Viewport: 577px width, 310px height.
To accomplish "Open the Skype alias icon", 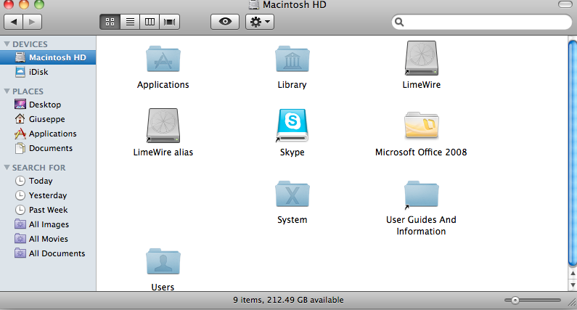I will coord(292,125).
